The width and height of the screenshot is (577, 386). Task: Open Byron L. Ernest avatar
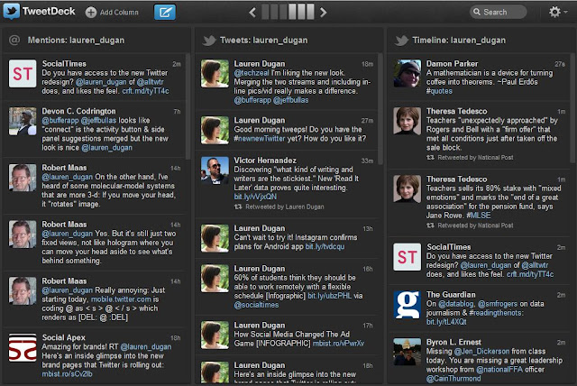coord(407,352)
